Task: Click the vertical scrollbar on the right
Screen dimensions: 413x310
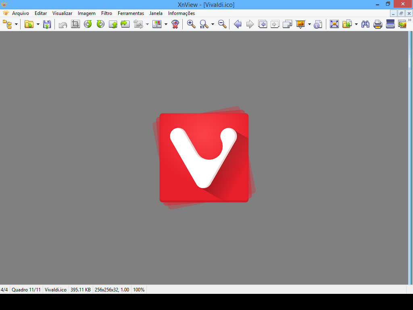Action: pyautogui.click(x=410, y=158)
